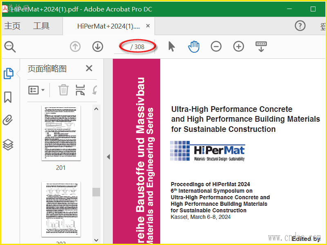Select the arrow selection tool
This screenshot has width=327, height=245.
(171, 47)
